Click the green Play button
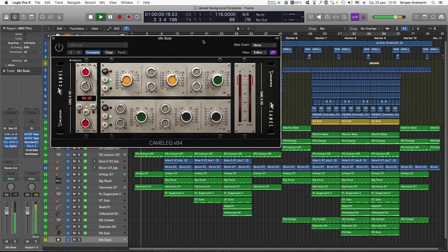Viewport: 448px width, 252px height. [x=101, y=17]
